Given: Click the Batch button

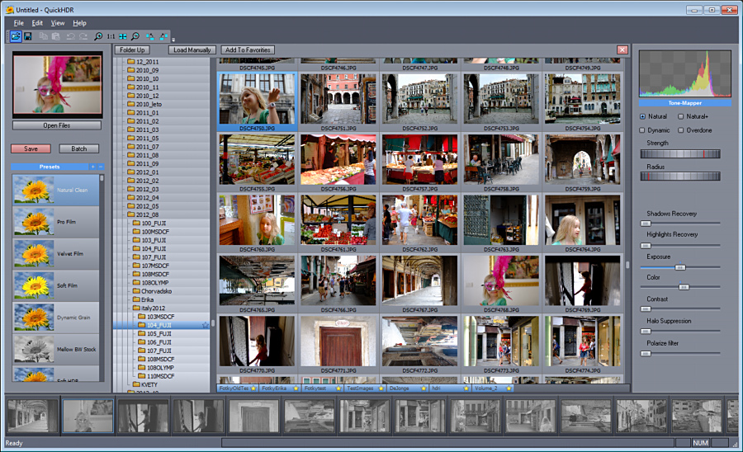Looking at the screenshot, I should pos(78,148).
